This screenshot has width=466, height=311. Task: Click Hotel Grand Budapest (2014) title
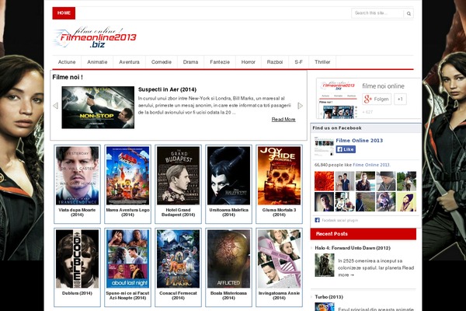(179, 212)
